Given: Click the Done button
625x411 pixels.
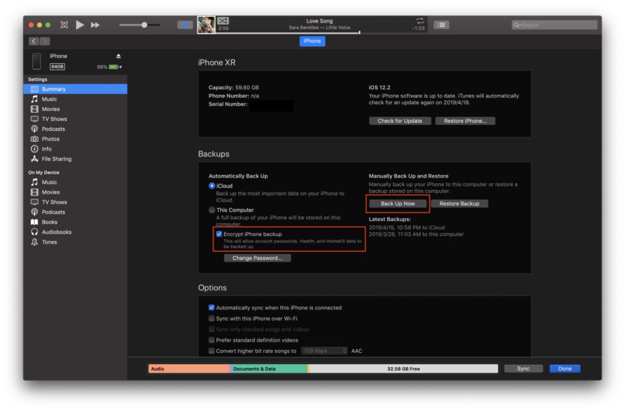Looking at the screenshot, I should click(x=565, y=368).
